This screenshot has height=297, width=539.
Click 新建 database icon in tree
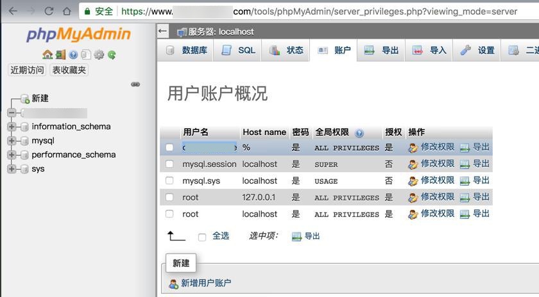[x=25, y=99]
